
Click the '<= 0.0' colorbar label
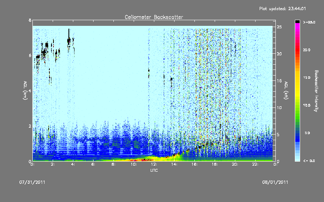[309, 161]
